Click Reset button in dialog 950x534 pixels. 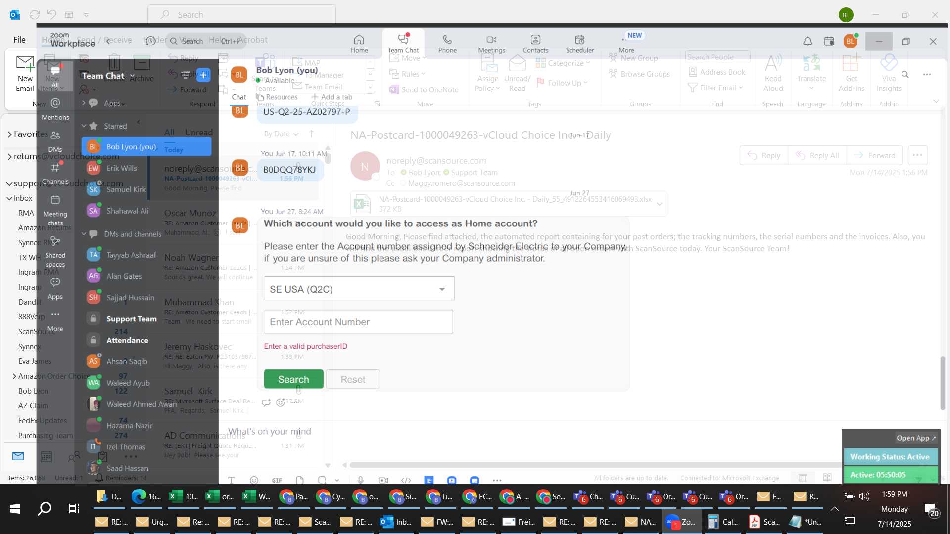[x=353, y=379]
